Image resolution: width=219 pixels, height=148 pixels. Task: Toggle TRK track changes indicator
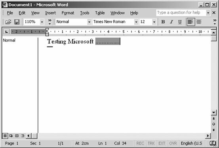click(x=151, y=143)
